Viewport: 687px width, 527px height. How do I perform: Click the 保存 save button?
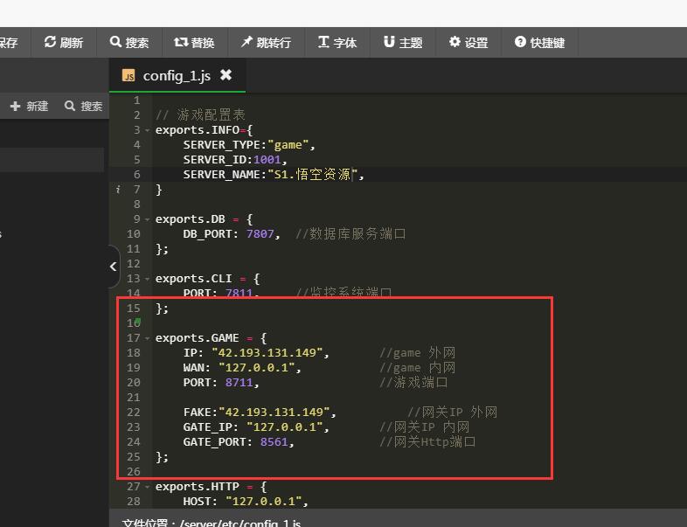[9, 42]
